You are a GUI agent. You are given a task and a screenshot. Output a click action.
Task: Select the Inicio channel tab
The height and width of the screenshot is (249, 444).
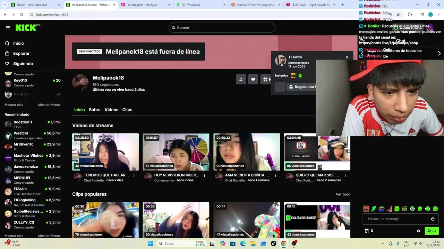coord(79,110)
